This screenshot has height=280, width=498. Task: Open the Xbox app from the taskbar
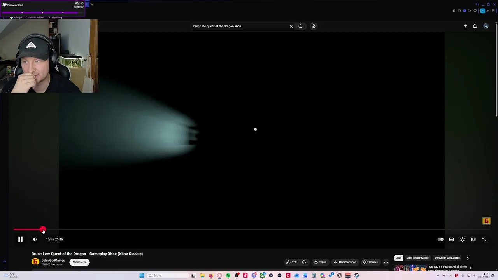coord(262,275)
